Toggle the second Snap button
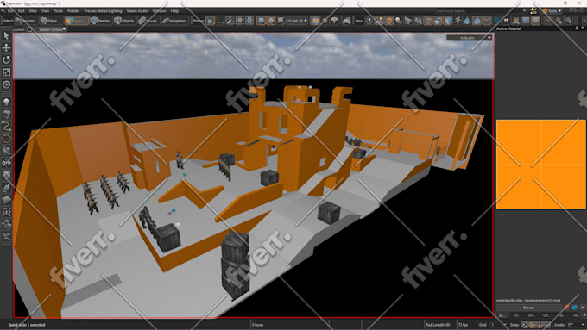 [x=533, y=325]
